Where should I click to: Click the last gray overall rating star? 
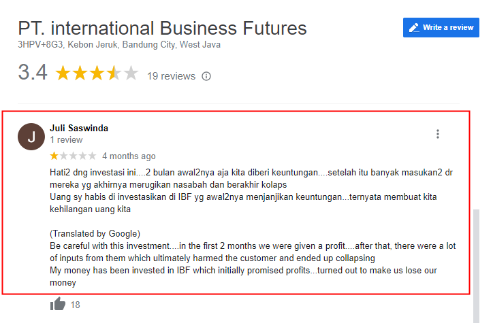pyautogui.click(x=131, y=73)
